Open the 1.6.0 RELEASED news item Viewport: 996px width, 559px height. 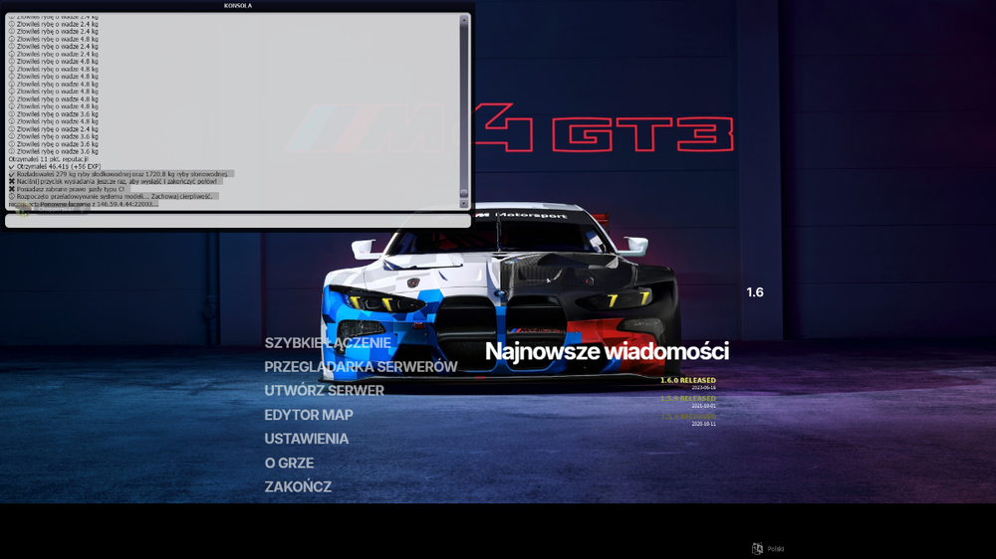pos(688,380)
